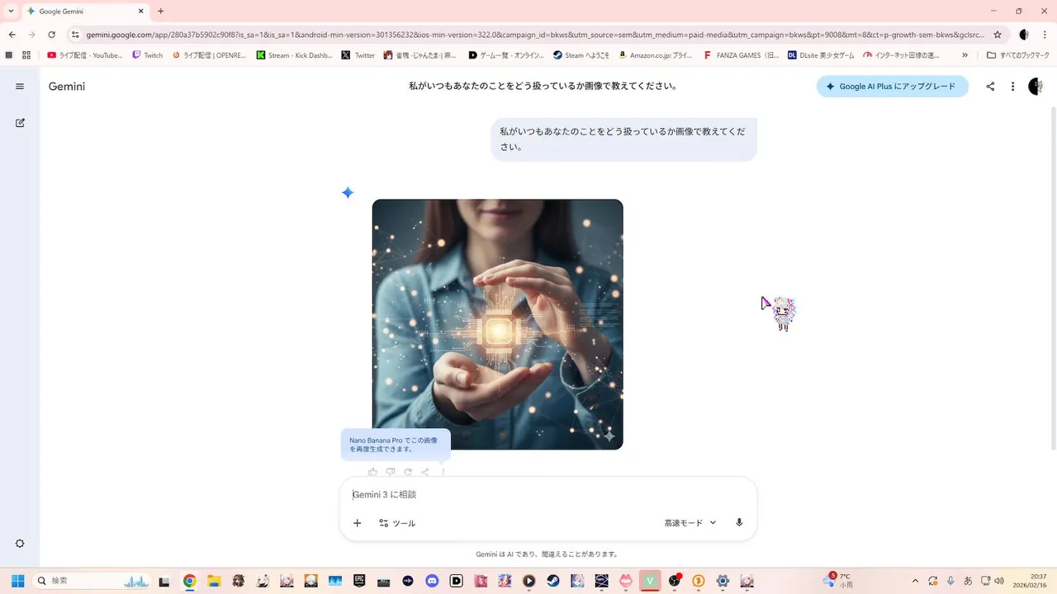This screenshot has height=594, width=1057.
Task: Bookmark this page with the star icon
Action: [x=998, y=35]
